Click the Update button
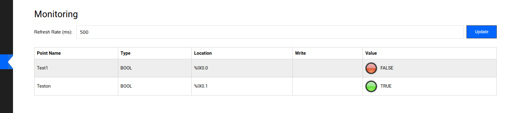Screen dimensions: 517x113 click(481, 32)
